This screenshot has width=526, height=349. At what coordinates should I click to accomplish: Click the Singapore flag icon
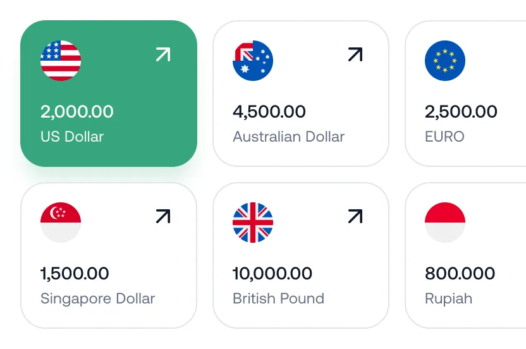[61, 223]
